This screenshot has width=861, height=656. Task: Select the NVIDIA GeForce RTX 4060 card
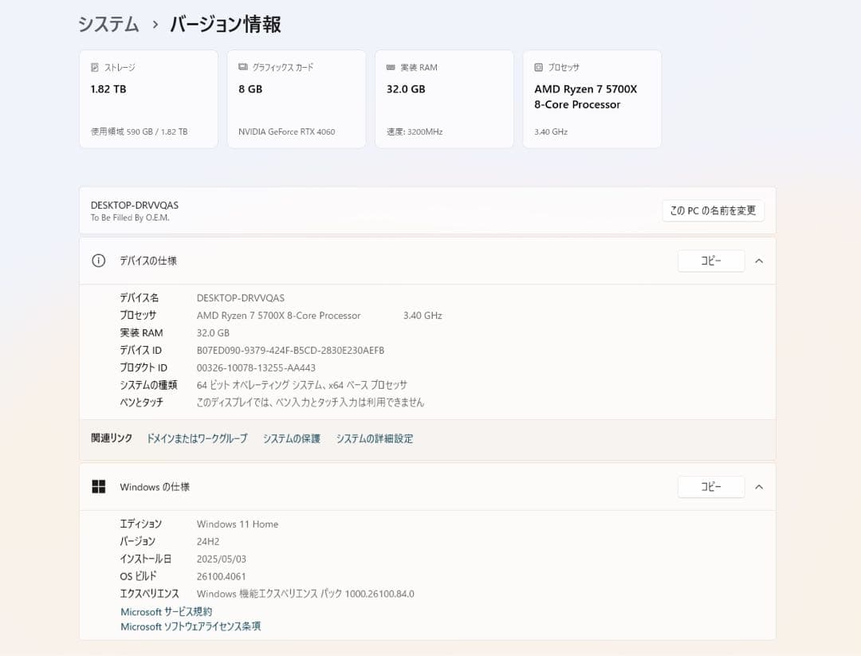tap(296, 99)
